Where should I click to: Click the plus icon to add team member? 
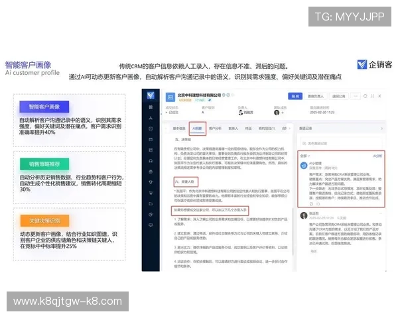coord(283,113)
